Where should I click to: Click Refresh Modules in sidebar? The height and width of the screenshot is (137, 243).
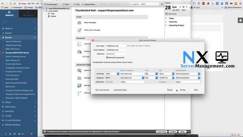(13, 125)
